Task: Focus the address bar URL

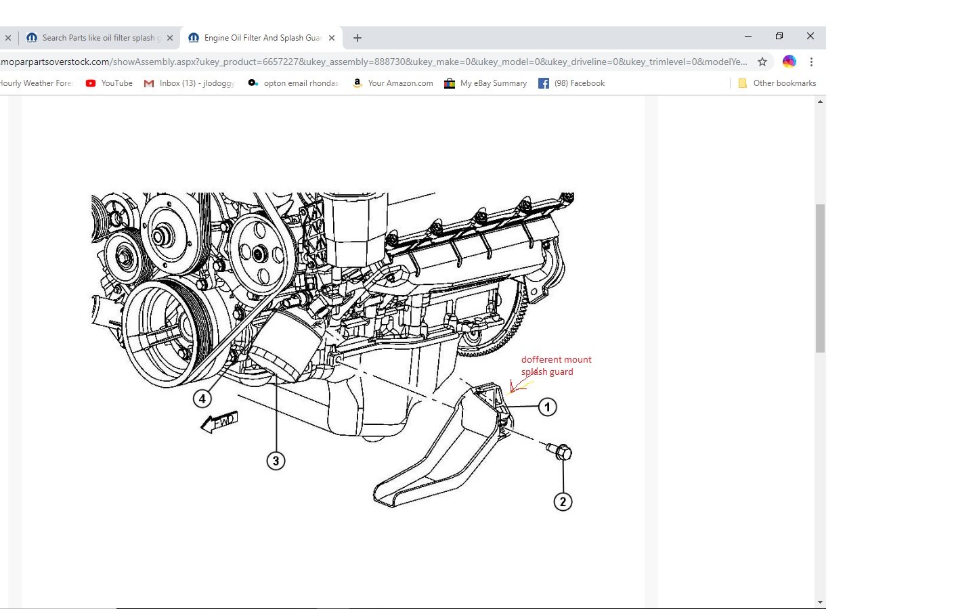Action: coord(374,62)
